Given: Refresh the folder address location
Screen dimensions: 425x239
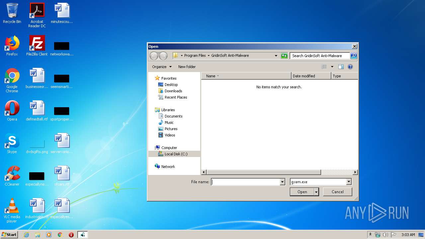Looking at the screenshot, I should (284, 56).
